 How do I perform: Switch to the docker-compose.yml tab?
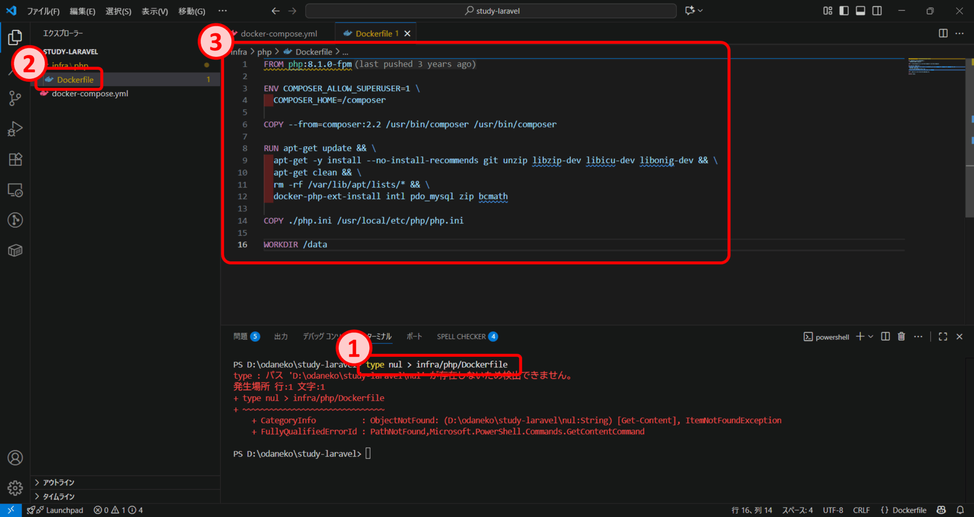(x=278, y=33)
